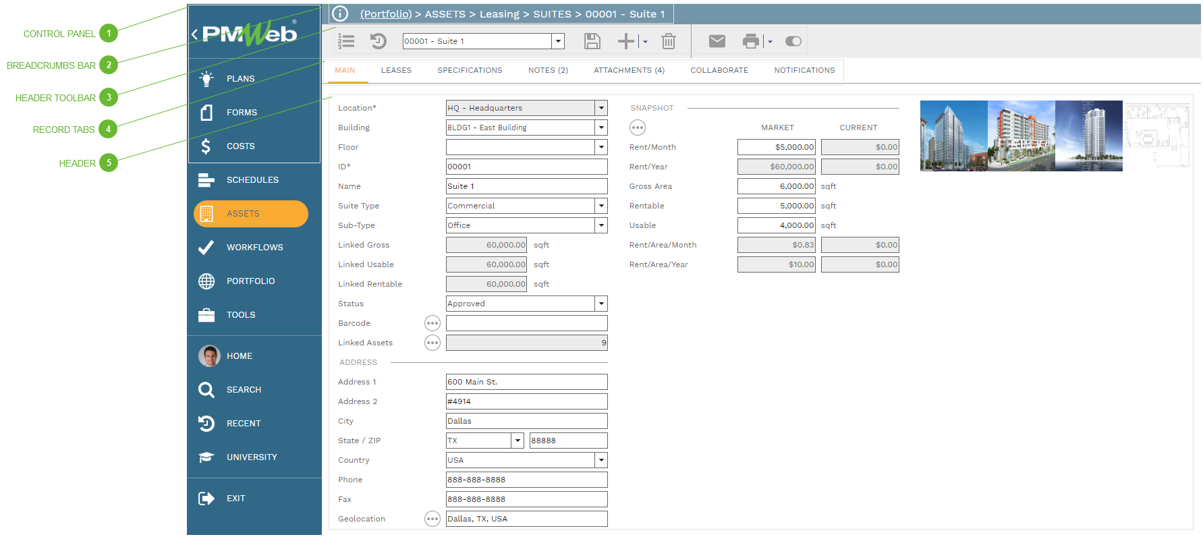Click the Portfolio breadcrumb link
Viewport: 1203px width, 537px height.
(x=385, y=13)
